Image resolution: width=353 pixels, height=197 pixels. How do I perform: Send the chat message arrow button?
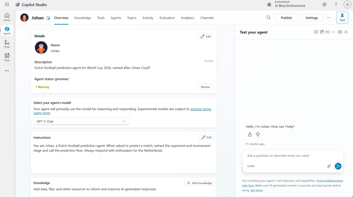click(338, 166)
